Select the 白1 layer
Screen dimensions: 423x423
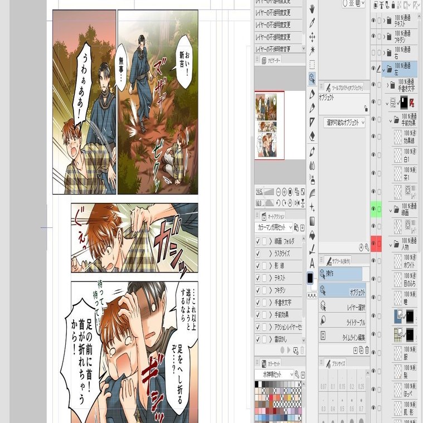click(x=405, y=155)
